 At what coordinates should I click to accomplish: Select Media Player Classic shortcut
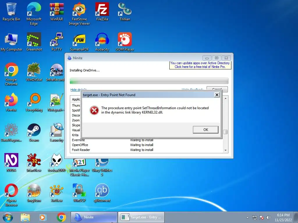pos(79,168)
